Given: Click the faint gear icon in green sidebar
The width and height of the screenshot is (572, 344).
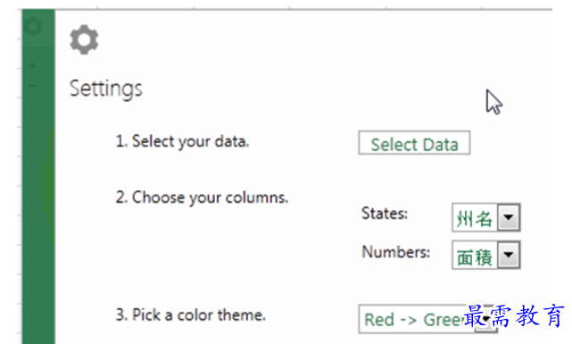Looking at the screenshot, I should pyautogui.click(x=33, y=26).
